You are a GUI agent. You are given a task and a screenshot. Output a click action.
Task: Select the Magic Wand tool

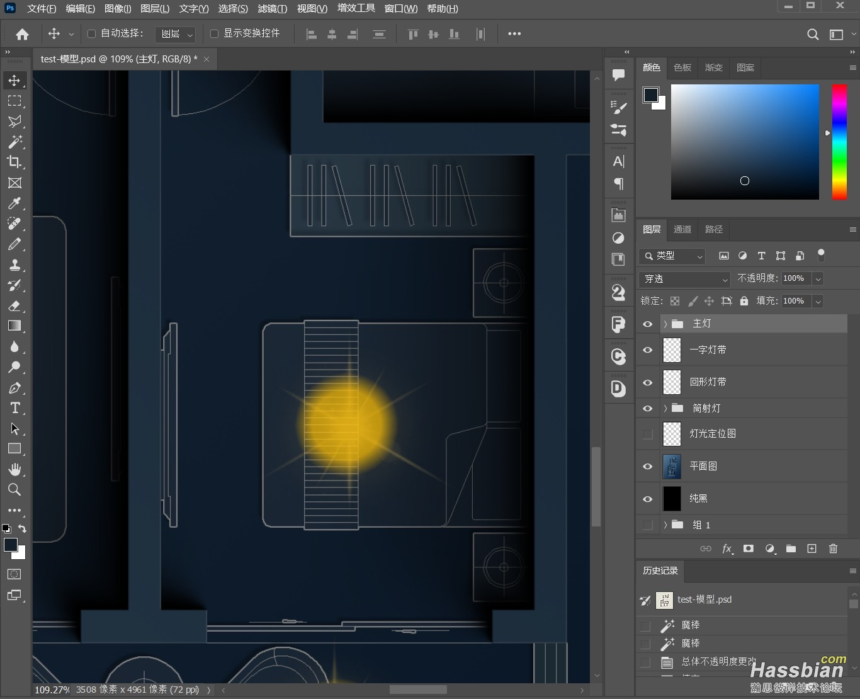tap(14, 142)
